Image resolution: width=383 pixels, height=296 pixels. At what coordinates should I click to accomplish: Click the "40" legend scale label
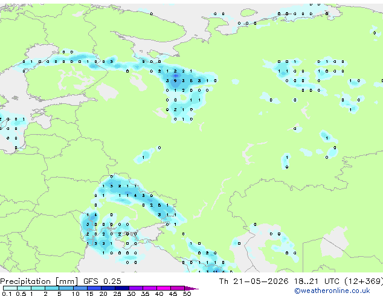tap(159, 294)
